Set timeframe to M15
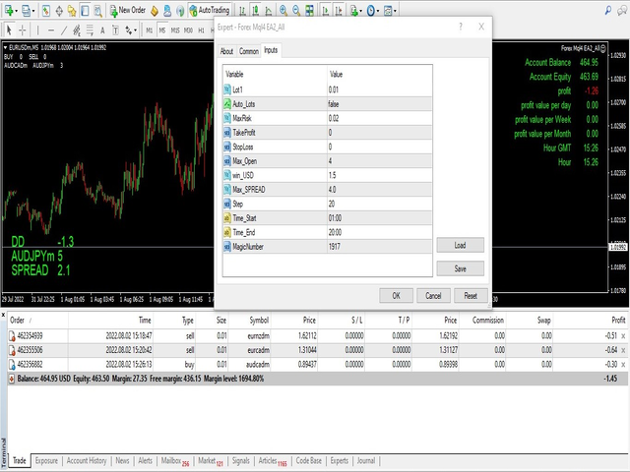The width and height of the screenshot is (630, 472). 175,30
